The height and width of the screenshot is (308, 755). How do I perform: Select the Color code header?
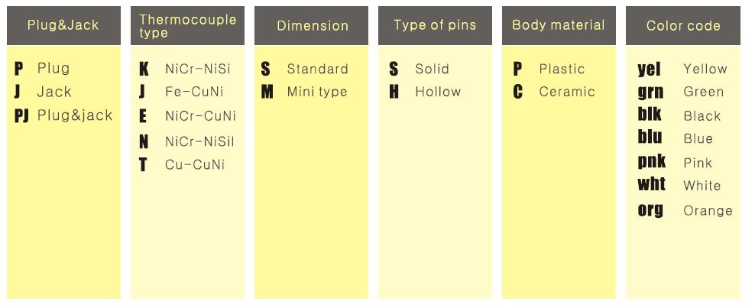[682, 25]
